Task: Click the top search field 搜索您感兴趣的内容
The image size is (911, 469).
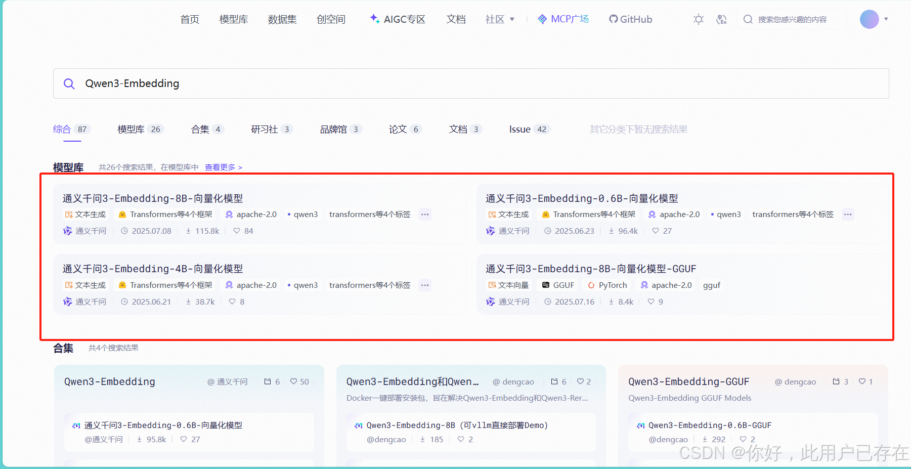Action: tap(792, 19)
